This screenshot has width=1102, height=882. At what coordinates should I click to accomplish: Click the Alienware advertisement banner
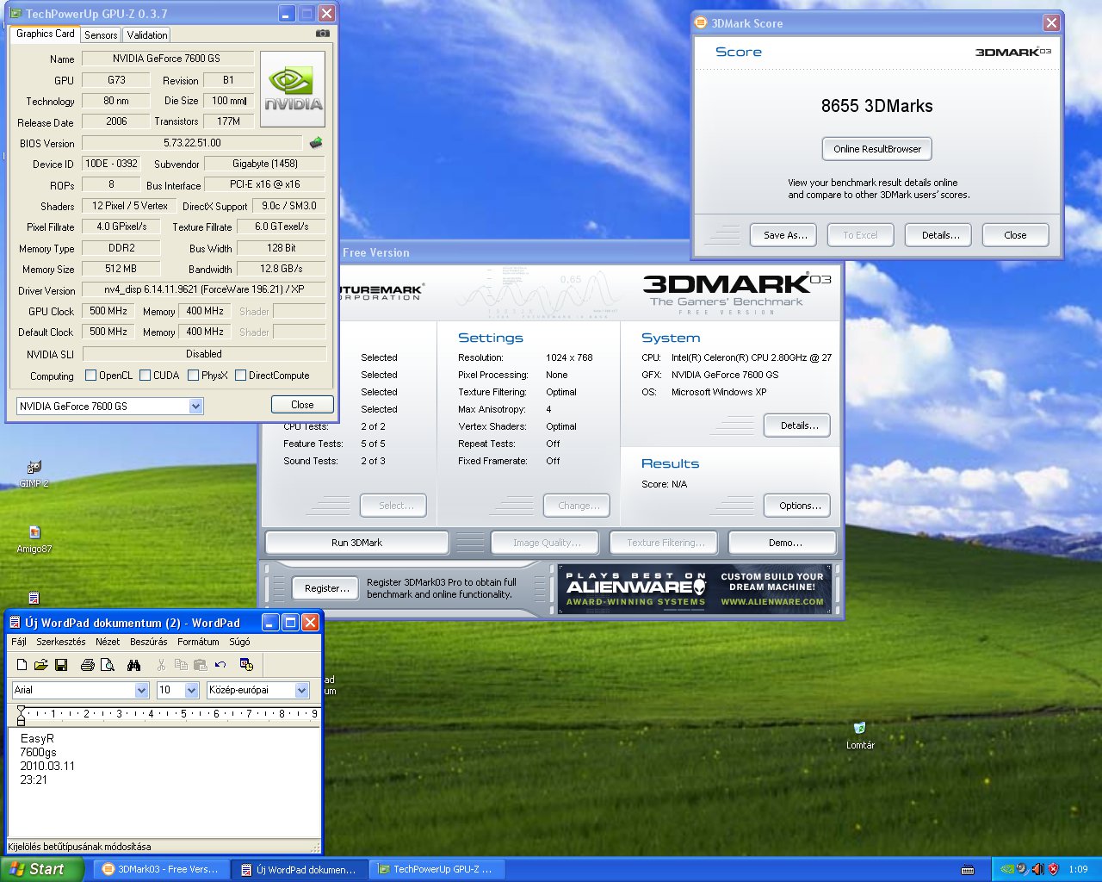696,589
